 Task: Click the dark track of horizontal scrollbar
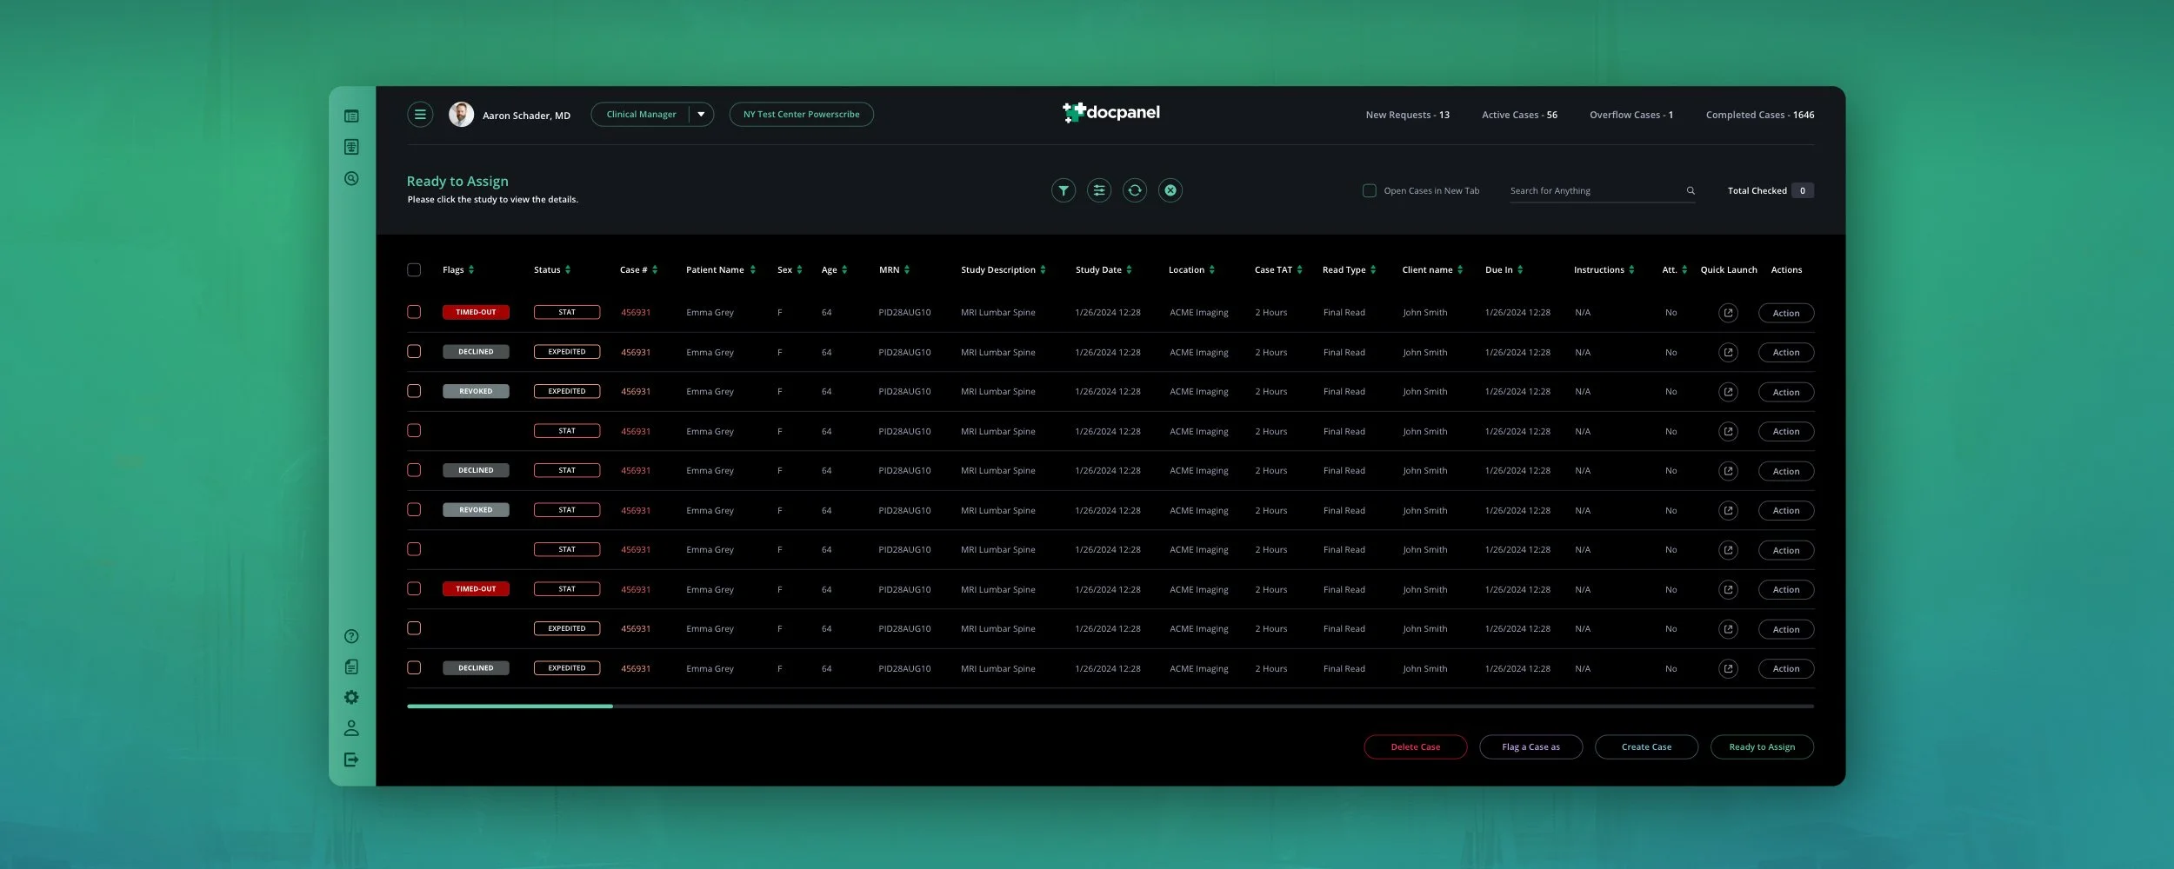tap(1213, 706)
